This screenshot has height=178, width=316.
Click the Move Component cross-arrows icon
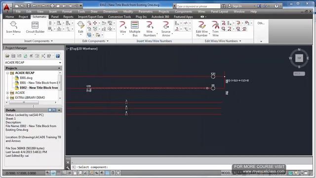point(95,23)
